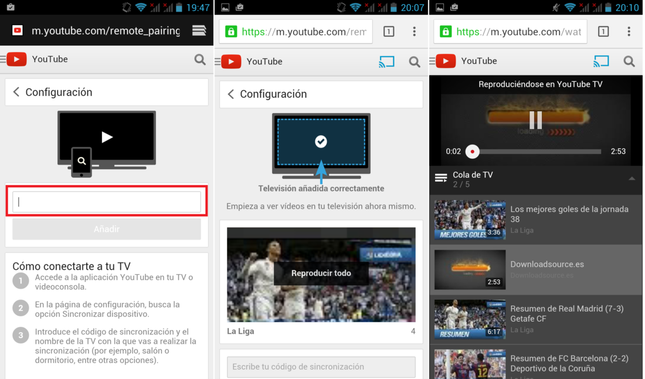Tap thumbnail of Mejores goles video
The height and width of the screenshot is (379, 645).
pos(470,220)
